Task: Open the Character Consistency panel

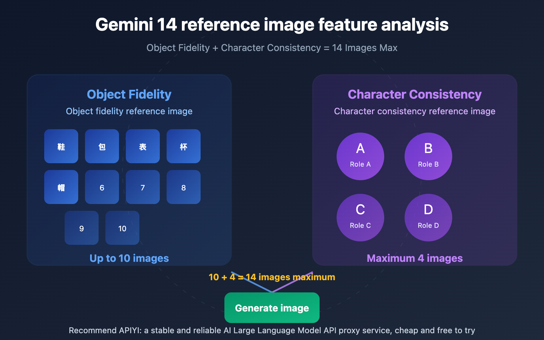Action: click(x=414, y=94)
